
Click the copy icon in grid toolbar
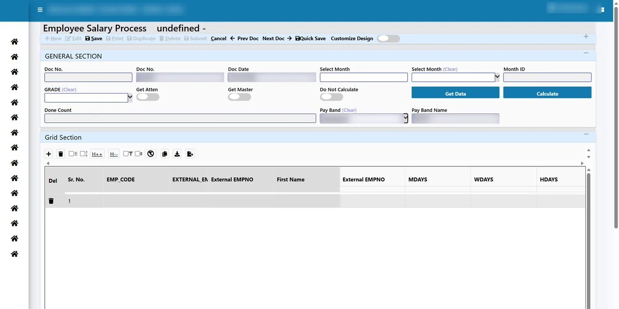click(164, 154)
